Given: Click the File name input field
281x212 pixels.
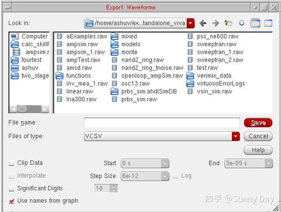Looking at the screenshot, I should tap(162, 123).
